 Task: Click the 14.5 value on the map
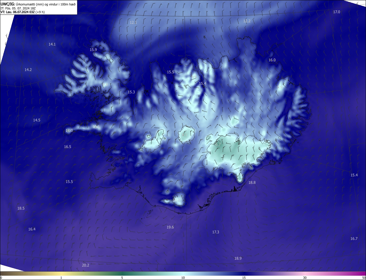[x=37, y=120]
